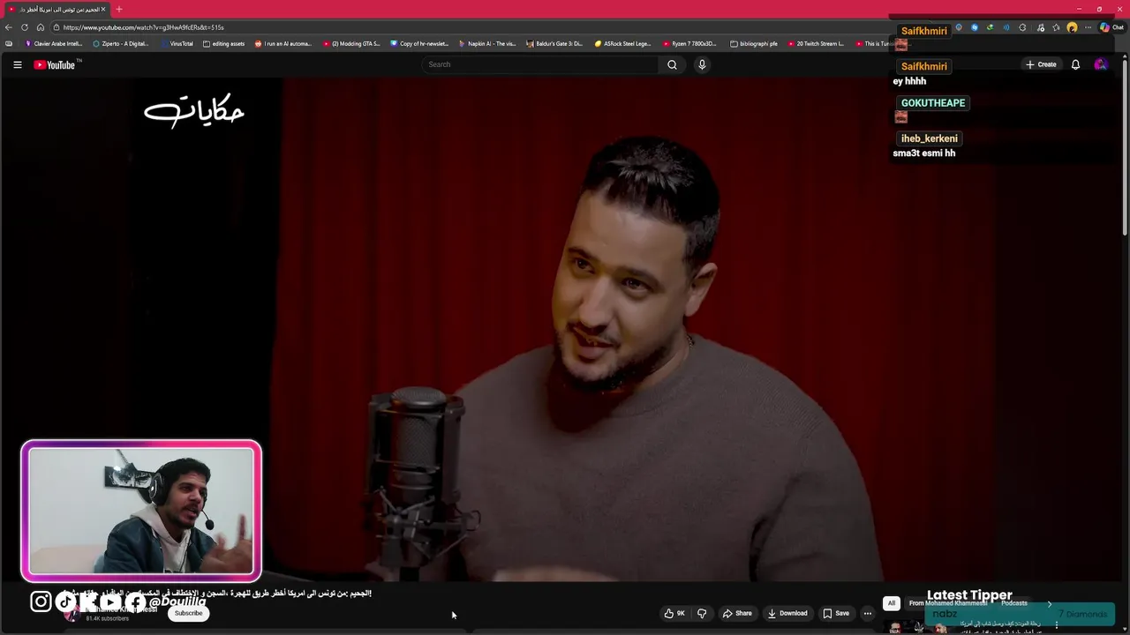
Task: Open the browser extensions puzzle icon
Action: [x=1022, y=27]
